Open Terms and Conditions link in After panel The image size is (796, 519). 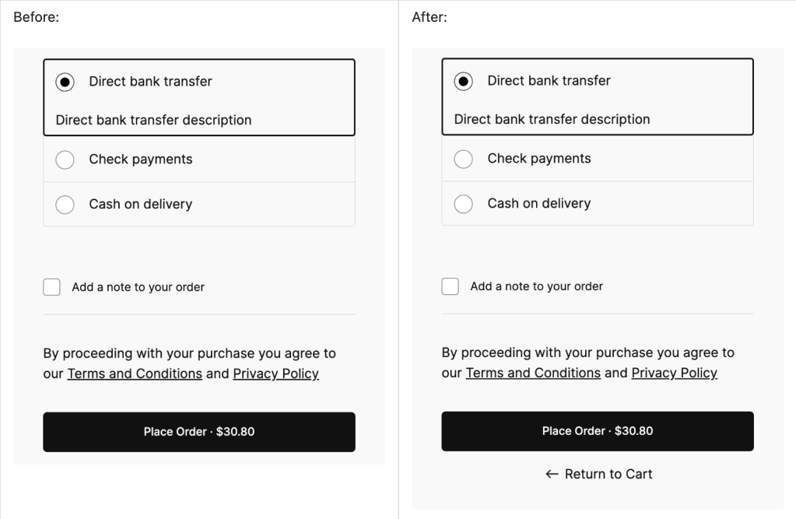tap(533, 373)
